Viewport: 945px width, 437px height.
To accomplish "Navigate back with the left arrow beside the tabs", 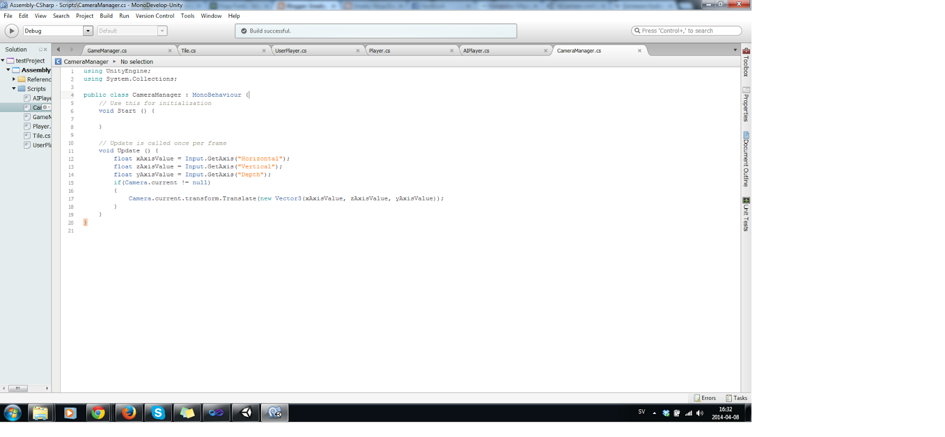I will (58, 50).
